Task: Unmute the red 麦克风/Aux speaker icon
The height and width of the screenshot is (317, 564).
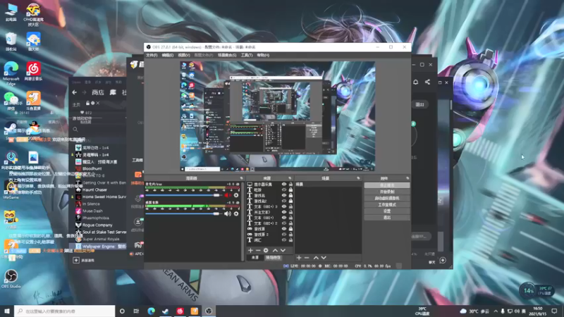Action: pyautogui.click(x=227, y=195)
